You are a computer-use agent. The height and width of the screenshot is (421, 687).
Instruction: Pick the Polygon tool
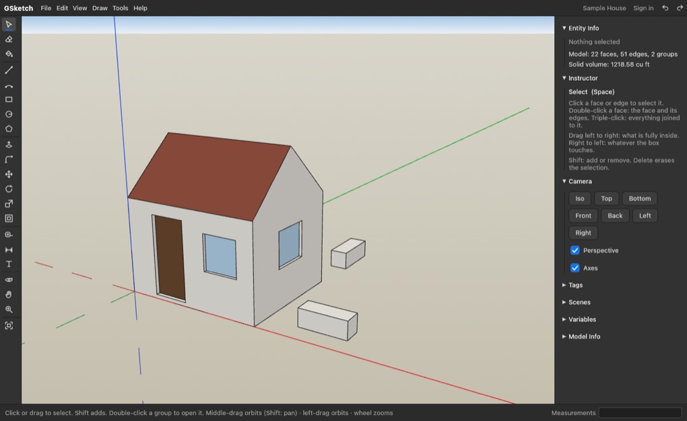(9, 129)
